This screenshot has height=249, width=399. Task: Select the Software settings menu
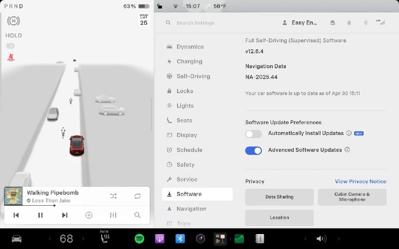pos(197,194)
